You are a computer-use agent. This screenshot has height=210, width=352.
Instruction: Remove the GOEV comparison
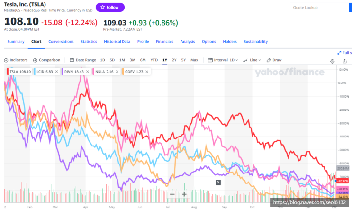[x=147, y=72]
